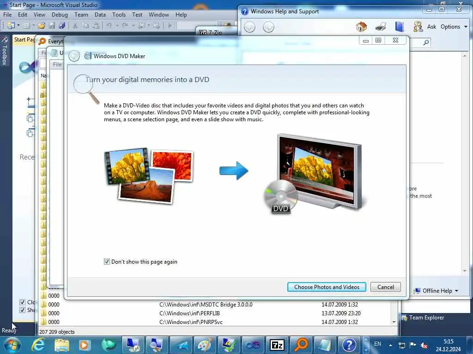Screen dimensions: 473x354
Task: Select the C:\Windows\inf\MSDTC Bridge 3.0.0.0 row
Action: pyautogui.click(x=215, y=304)
